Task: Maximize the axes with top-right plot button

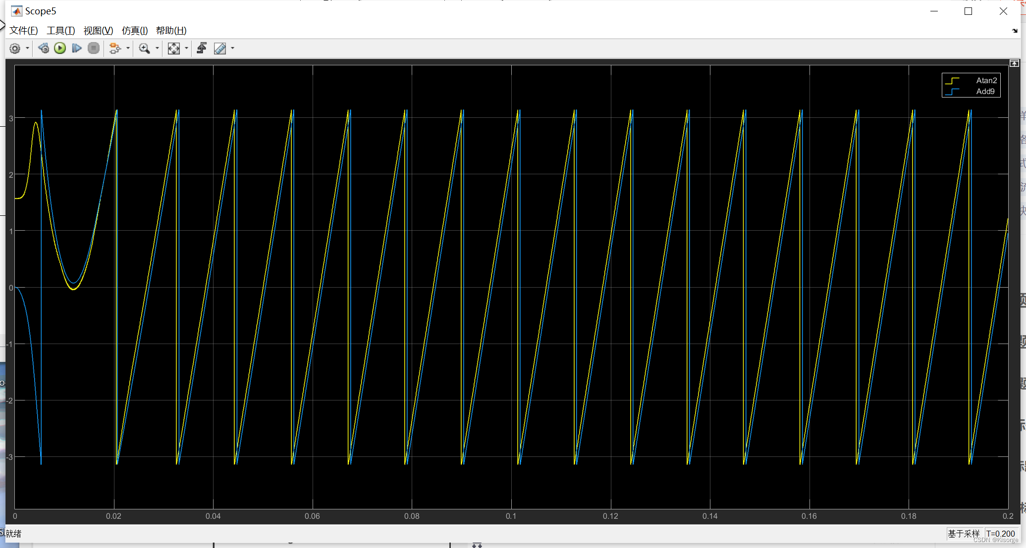Action: (1014, 63)
